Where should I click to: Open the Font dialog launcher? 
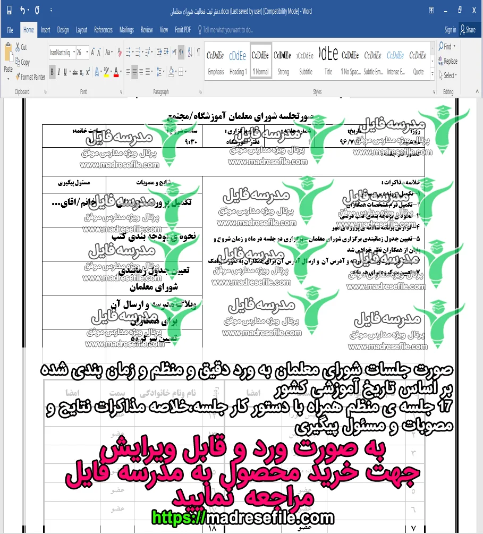point(121,91)
